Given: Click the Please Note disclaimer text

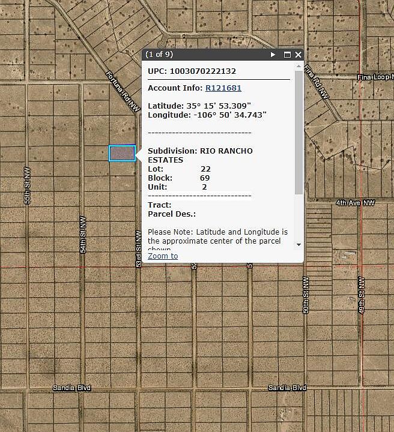Looking at the screenshot, I should (217, 239).
